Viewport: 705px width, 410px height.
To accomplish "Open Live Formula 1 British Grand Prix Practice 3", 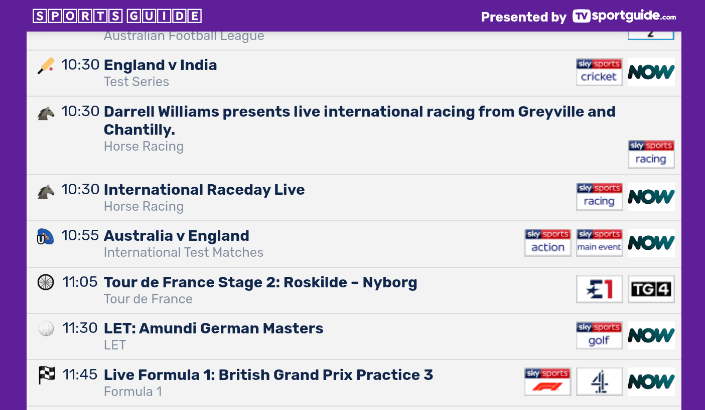I will [x=268, y=375].
